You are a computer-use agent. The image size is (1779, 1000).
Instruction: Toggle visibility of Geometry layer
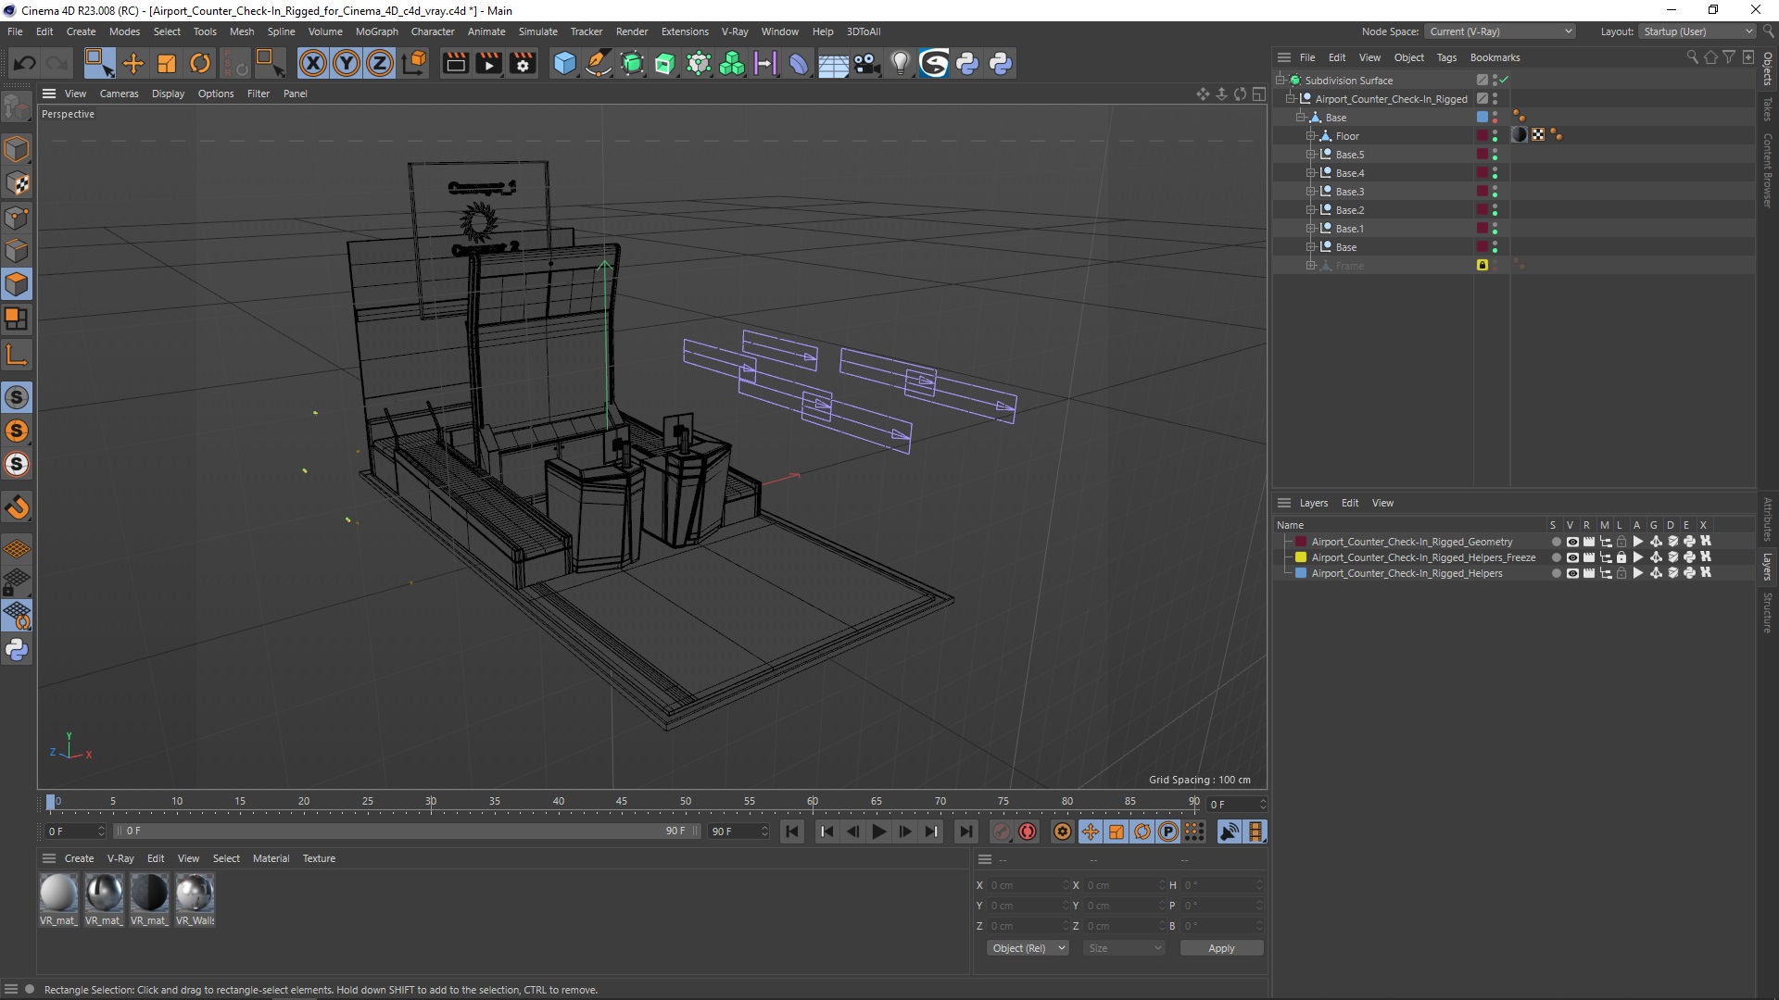1572,542
